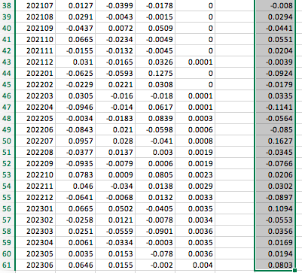Click date cell 202109
Screen dimensions: 302x273
coord(35,28)
